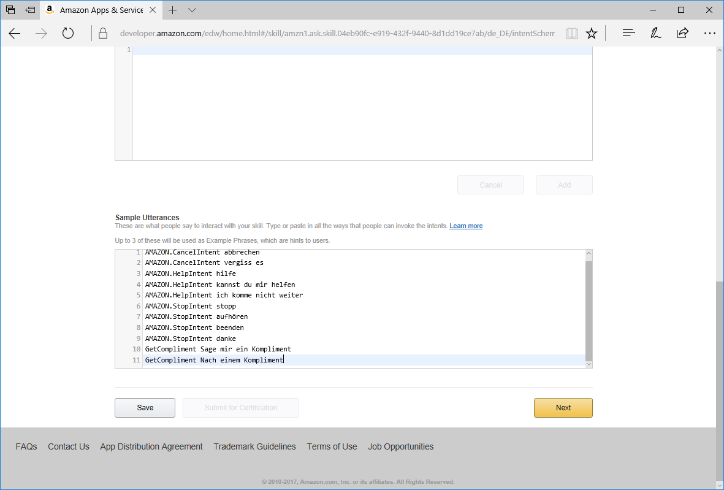Screen dimensions: 724x490
Task: Click the Save button
Action: click(145, 408)
